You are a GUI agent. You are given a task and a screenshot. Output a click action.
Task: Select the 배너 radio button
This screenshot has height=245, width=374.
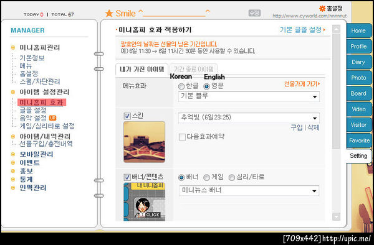tap(181, 177)
